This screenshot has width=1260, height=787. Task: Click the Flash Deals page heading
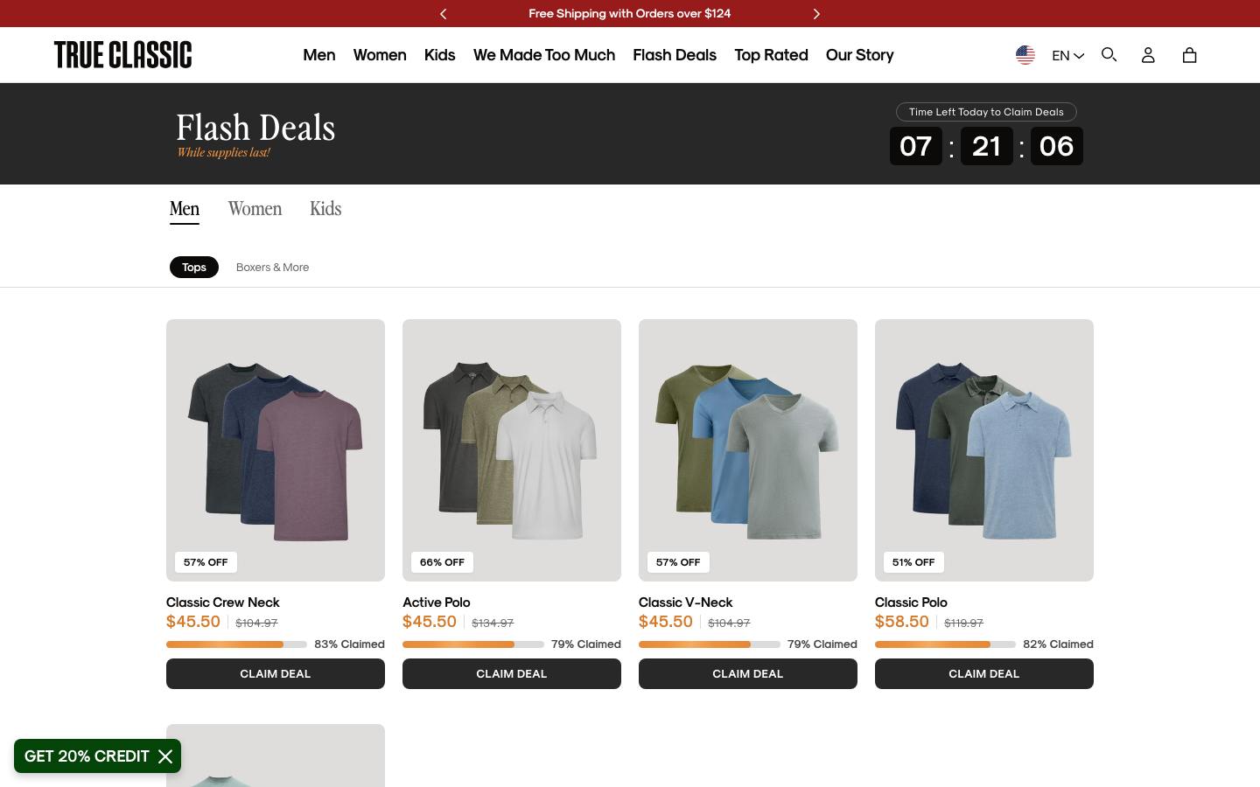tap(255, 128)
